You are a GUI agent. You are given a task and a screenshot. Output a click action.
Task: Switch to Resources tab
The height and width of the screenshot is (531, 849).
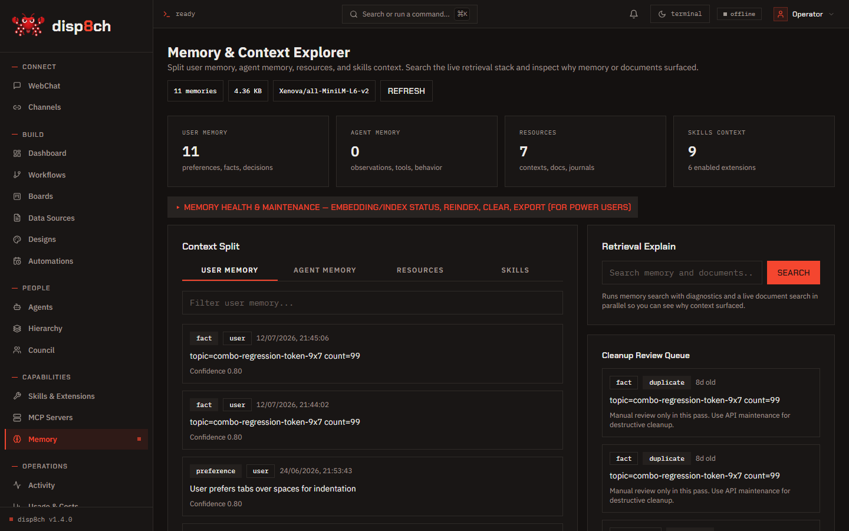point(420,270)
